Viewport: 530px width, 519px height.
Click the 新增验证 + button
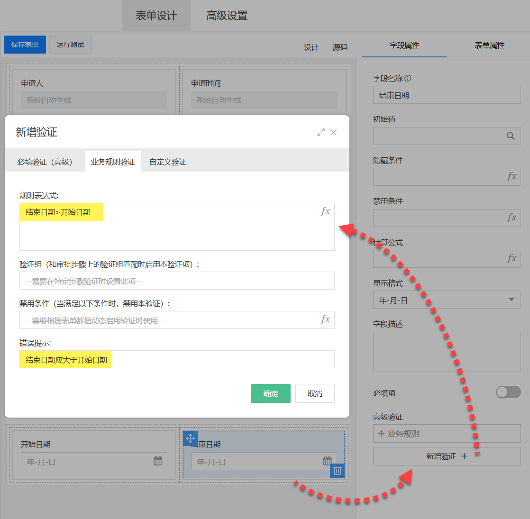pos(447,456)
